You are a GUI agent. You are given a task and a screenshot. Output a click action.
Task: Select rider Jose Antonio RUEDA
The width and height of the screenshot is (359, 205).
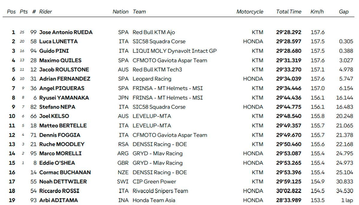66,32
